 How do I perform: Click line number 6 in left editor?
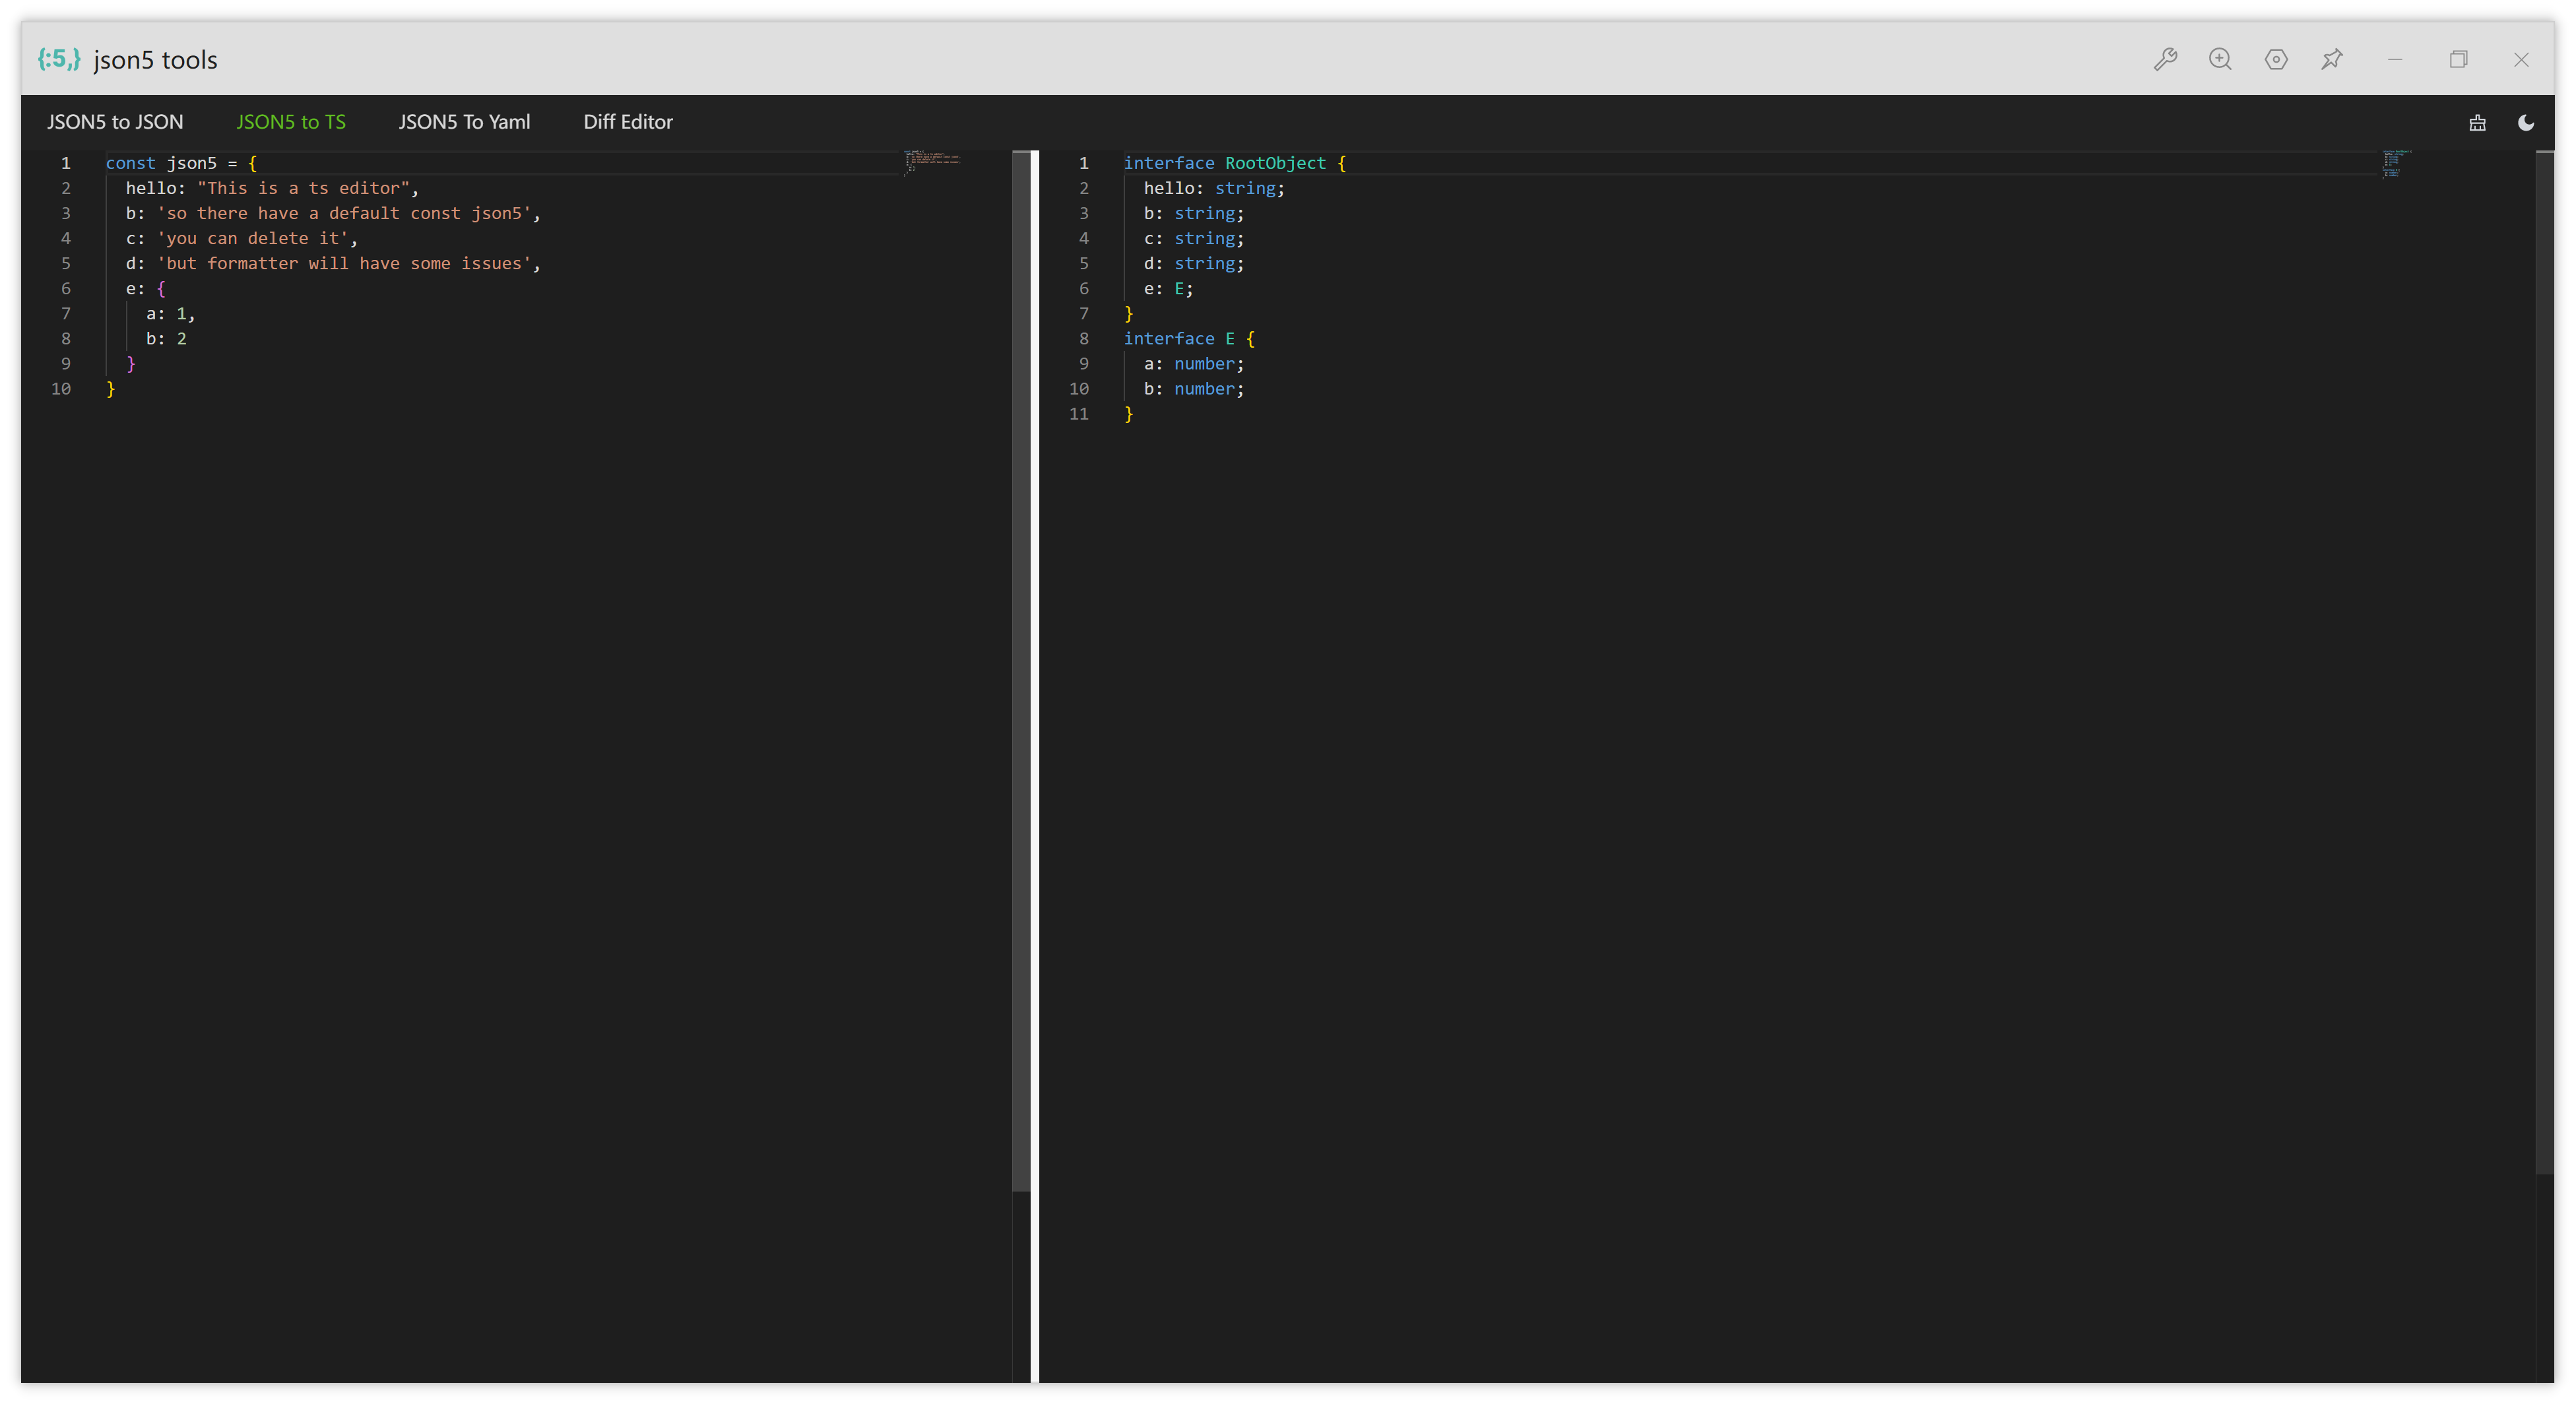66,289
